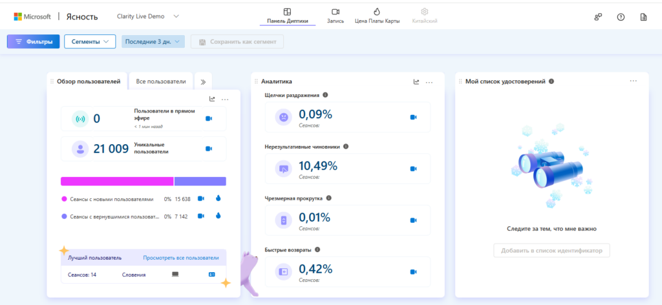Grab the drag handle of Аналитика card
The width and height of the screenshot is (662, 305).
(x=256, y=81)
